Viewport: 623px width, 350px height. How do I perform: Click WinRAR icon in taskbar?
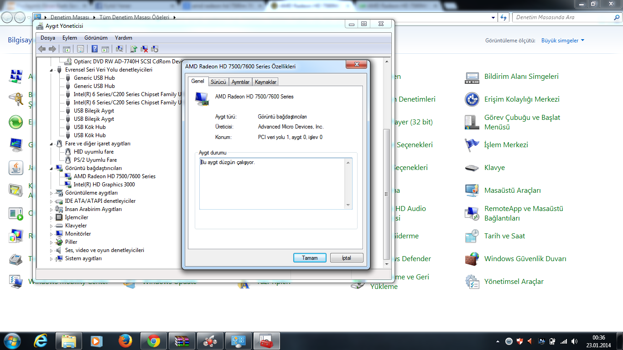[182, 341]
